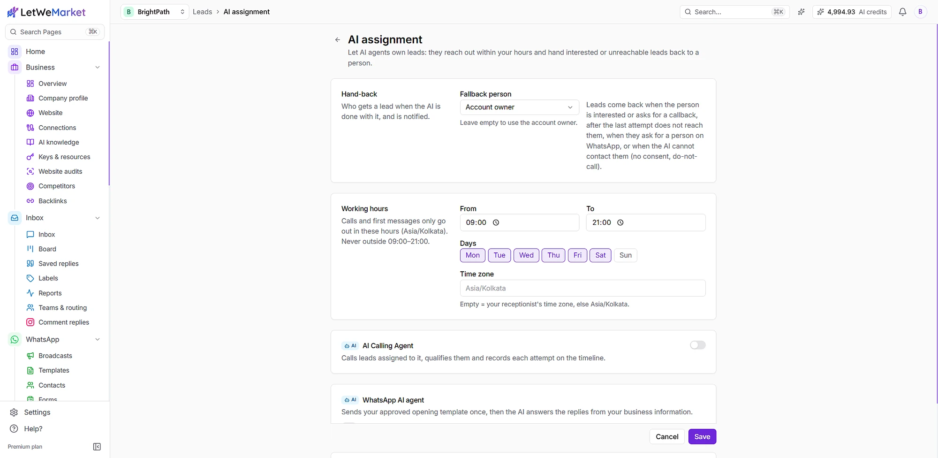Open Saved replies in Inbox

59,264
